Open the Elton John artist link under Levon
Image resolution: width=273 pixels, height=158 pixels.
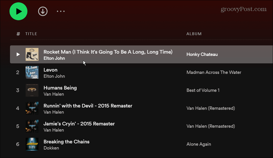coord(54,76)
